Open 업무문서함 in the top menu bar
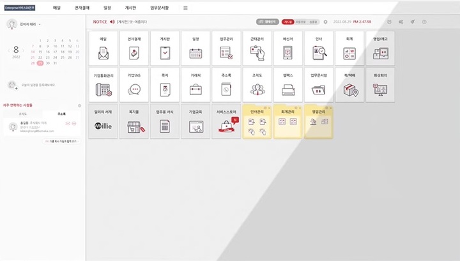The image size is (460, 261). pos(159,8)
